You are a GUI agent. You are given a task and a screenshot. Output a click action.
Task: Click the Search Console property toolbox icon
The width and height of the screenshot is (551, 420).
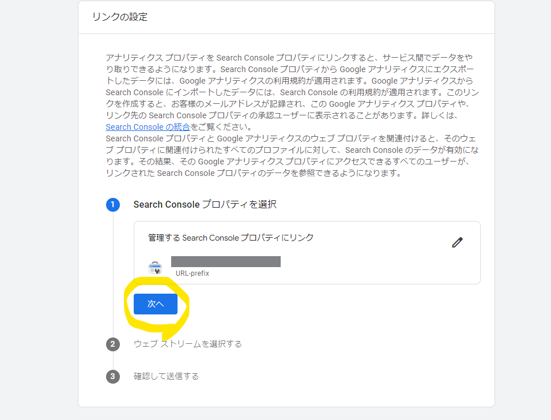(155, 268)
